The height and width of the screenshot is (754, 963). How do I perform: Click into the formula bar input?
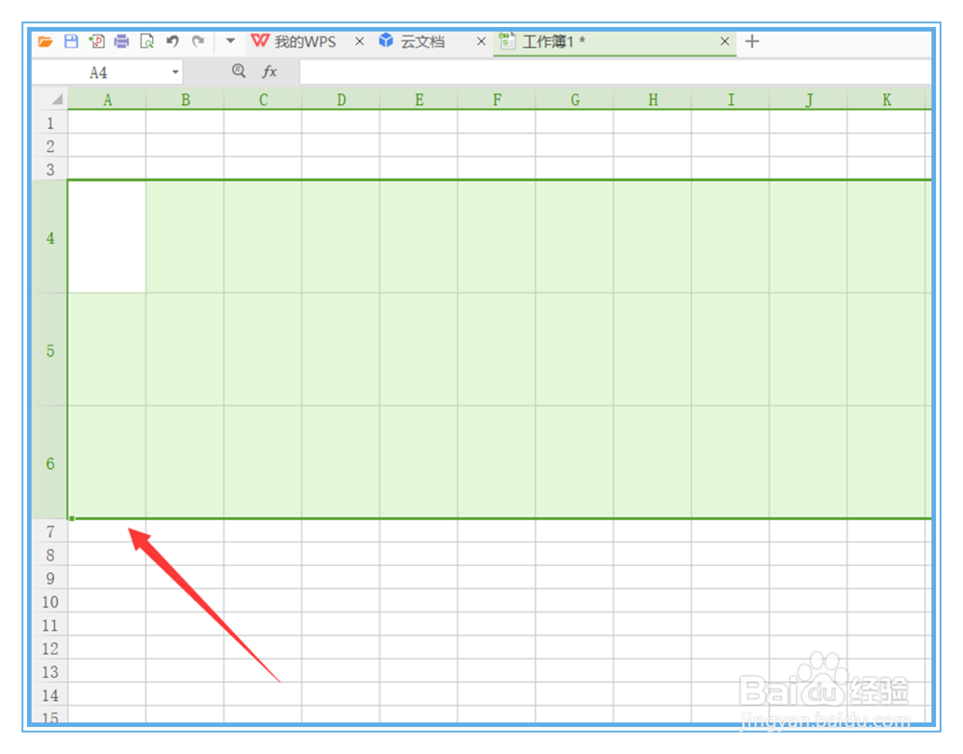click(x=615, y=72)
